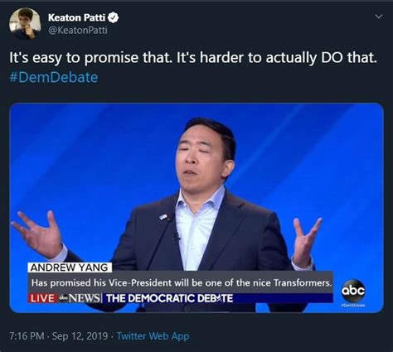This screenshot has width=393, height=352.
Task: Open the #DemDebate hashtag in tweet text
Action: click(x=54, y=77)
